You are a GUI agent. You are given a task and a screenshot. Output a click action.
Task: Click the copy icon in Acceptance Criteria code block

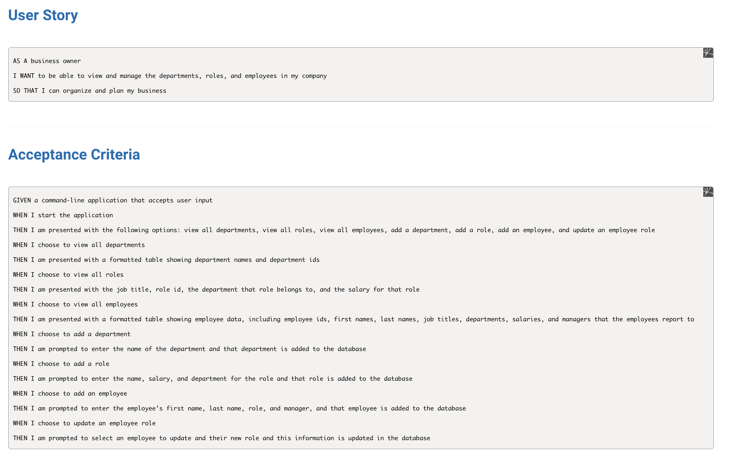click(708, 192)
